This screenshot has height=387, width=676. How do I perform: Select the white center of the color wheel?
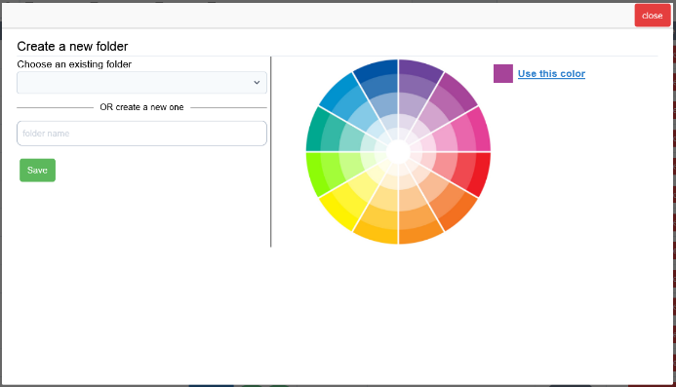point(398,152)
